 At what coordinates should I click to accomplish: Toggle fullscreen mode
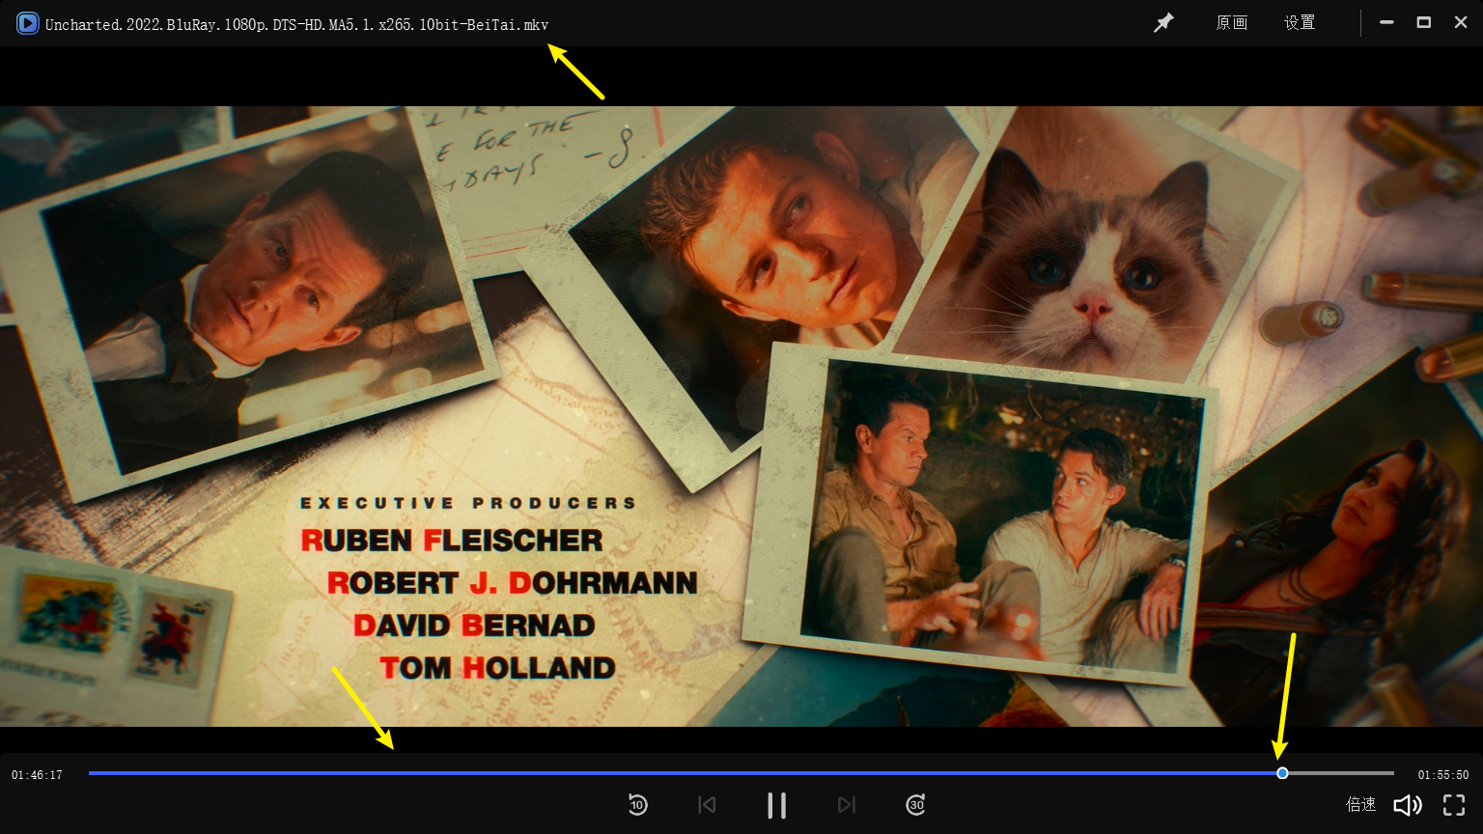(x=1454, y=805)
